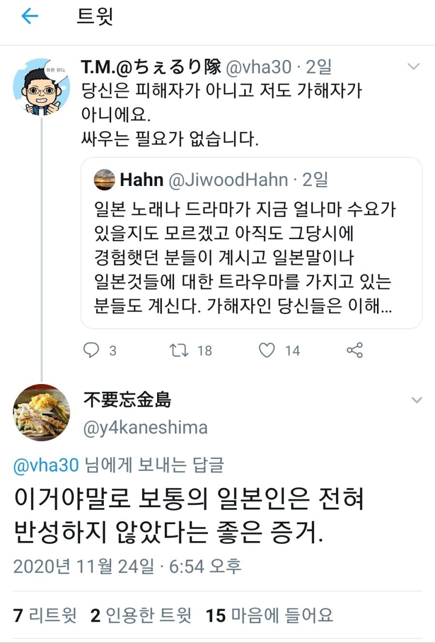
Task: Open the @y4kaneshima handle
Action: (x=145, y=428)
